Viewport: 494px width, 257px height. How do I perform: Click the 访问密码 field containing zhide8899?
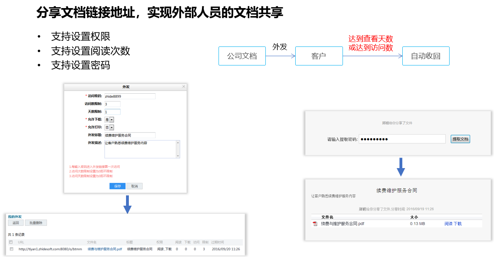click(x=130, y=96)
